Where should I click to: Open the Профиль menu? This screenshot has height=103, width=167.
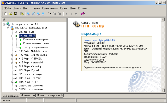pyautogui.click(x=35, y=8)
